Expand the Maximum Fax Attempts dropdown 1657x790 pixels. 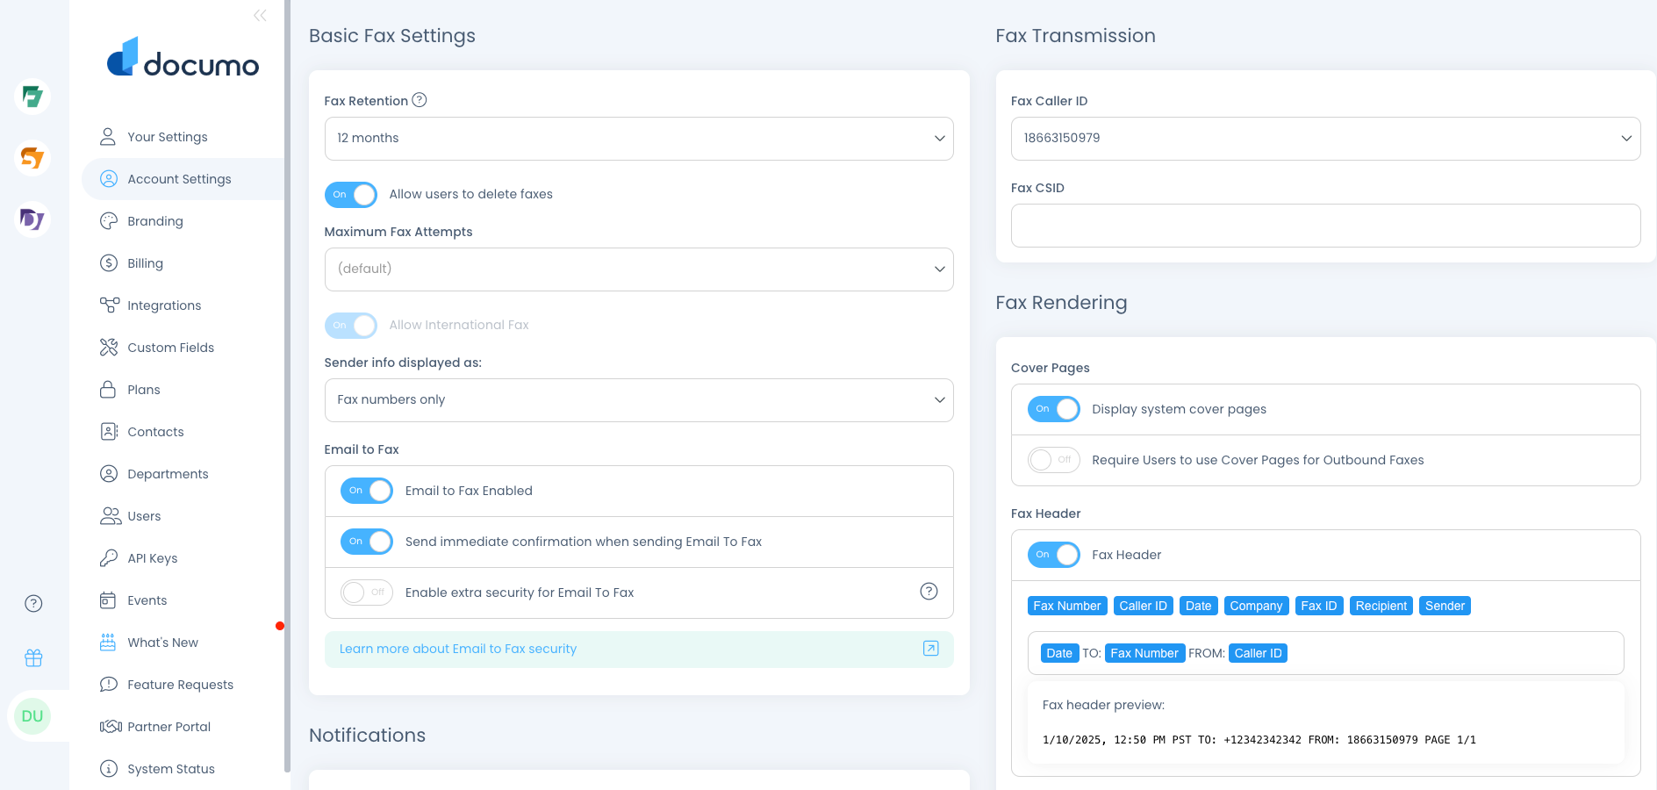[x=639, y=269]
